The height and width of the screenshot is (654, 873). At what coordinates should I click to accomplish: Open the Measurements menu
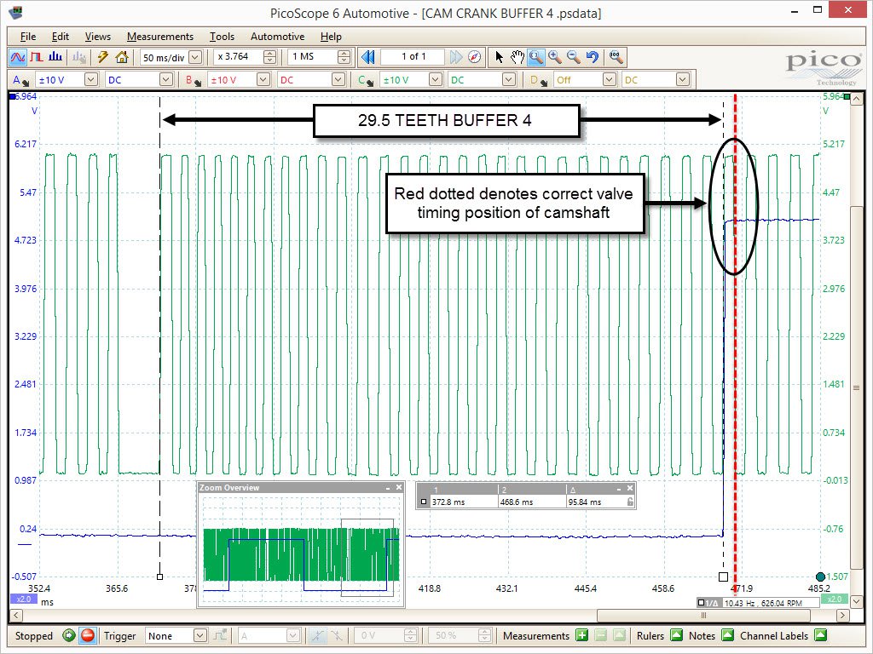[159, 37]
